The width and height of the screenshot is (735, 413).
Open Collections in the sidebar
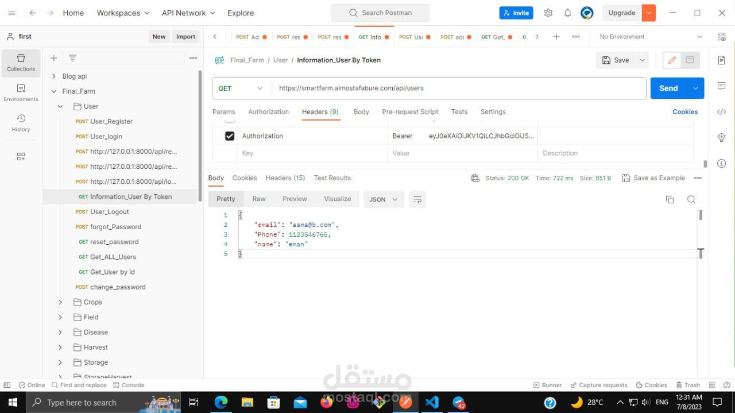[x=21, y=63]
